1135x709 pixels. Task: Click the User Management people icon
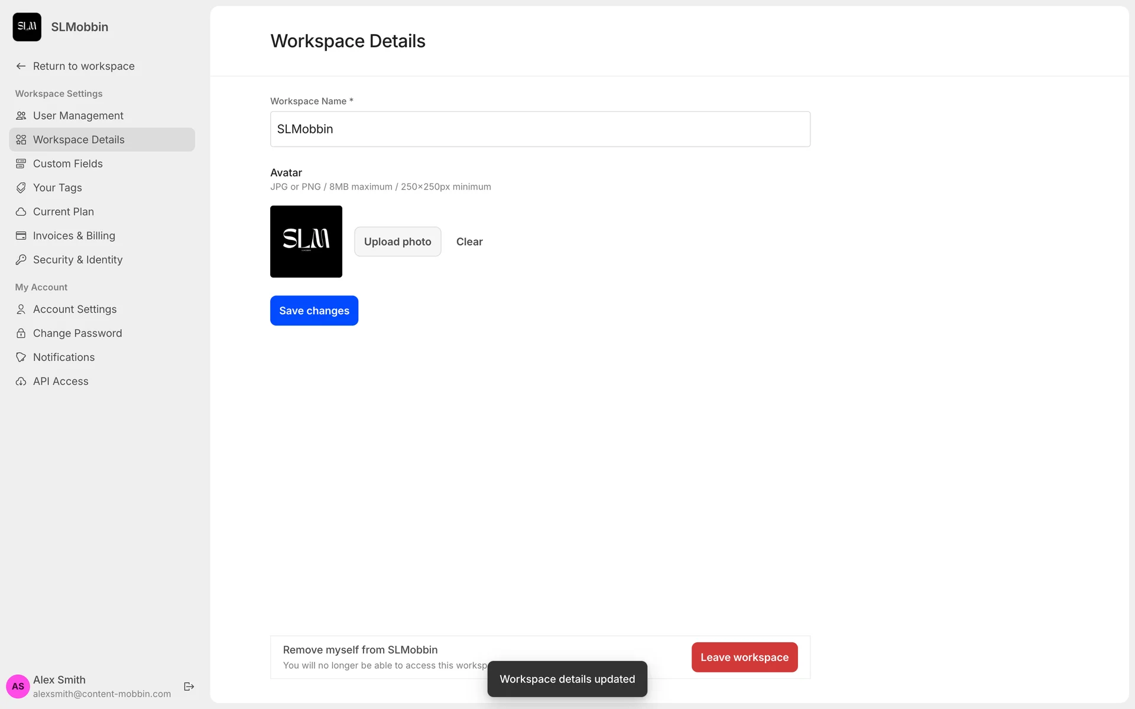[21, 116]
